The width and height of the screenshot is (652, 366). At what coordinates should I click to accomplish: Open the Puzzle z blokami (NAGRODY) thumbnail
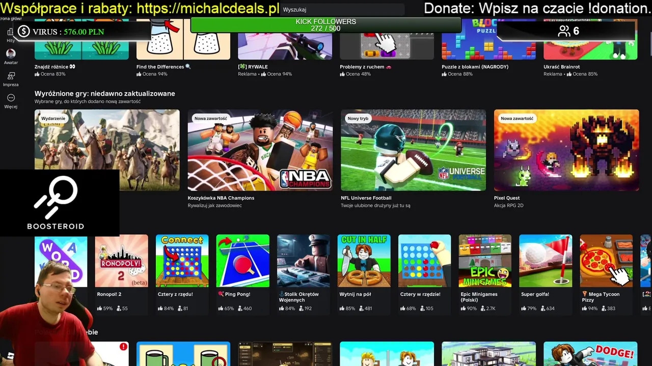click(489, 40)
